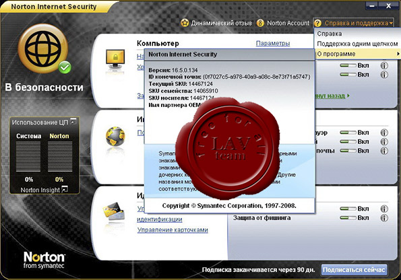401x280 pixels.
Task: Click the идентификации link
Action: coord(160,219)
